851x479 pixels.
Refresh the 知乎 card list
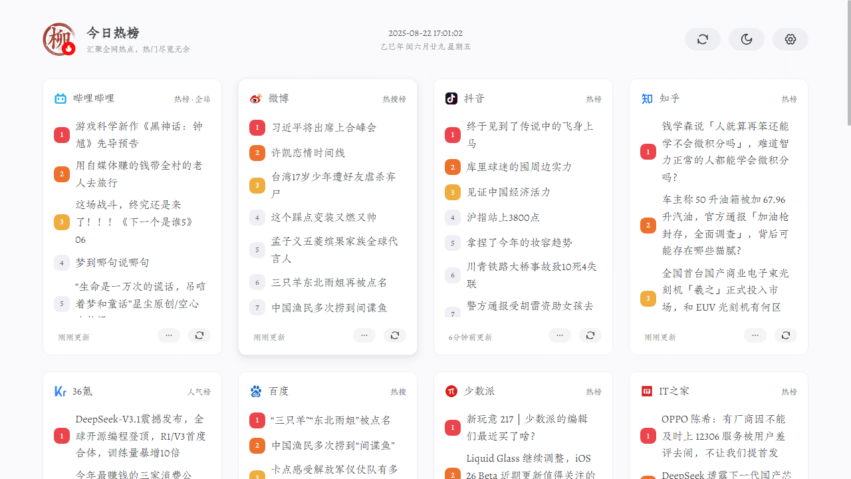pos(786,335)
